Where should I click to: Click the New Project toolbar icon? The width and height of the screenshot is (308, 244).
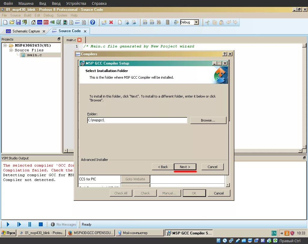[5, 22]
